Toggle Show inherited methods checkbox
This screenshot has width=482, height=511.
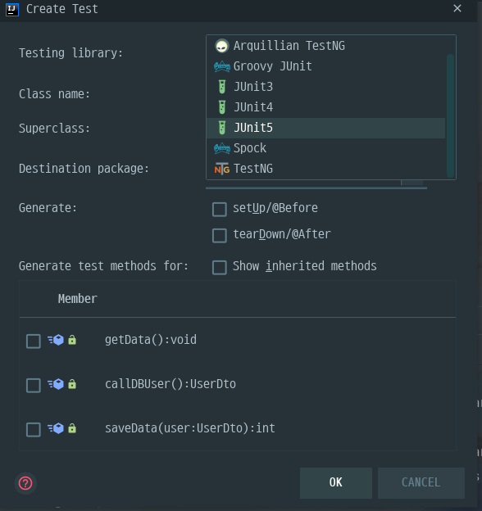click(220, 268)
